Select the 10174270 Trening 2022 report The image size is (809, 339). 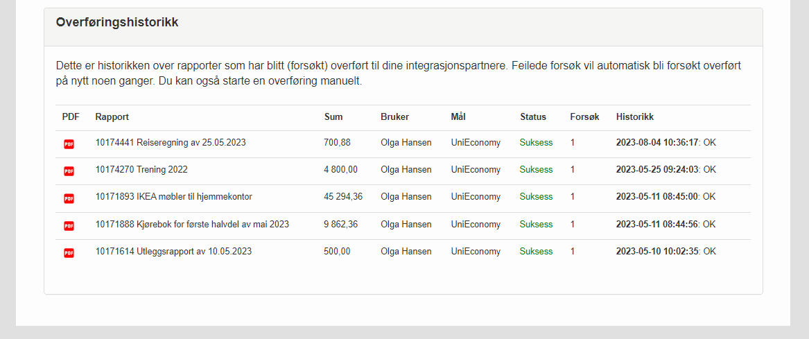(x=141, y=170)
